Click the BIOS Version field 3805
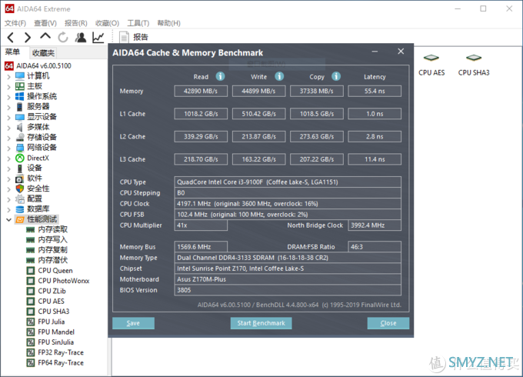The width and height of the screenshot is (523, 377). [288, 290]
